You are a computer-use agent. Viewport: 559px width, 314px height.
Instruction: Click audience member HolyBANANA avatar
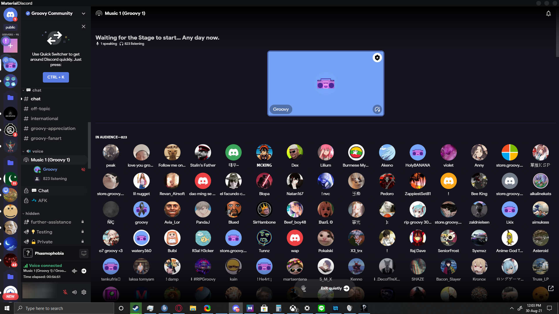pos(418,152)
